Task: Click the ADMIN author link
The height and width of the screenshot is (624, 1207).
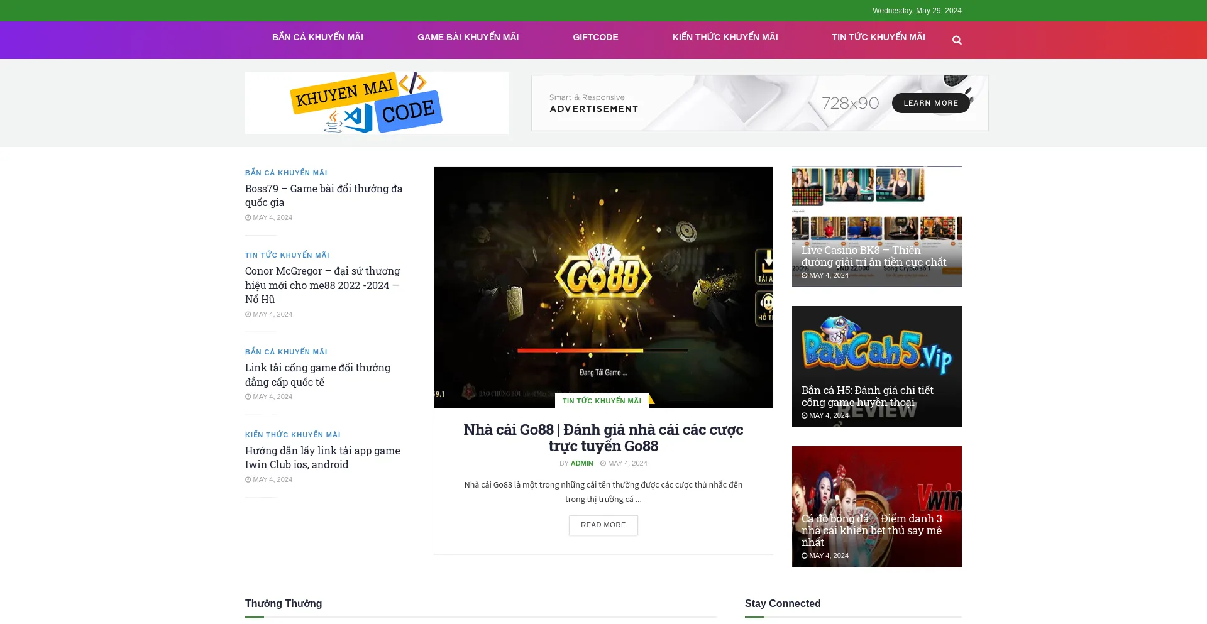Action: (x=581, y=463)
